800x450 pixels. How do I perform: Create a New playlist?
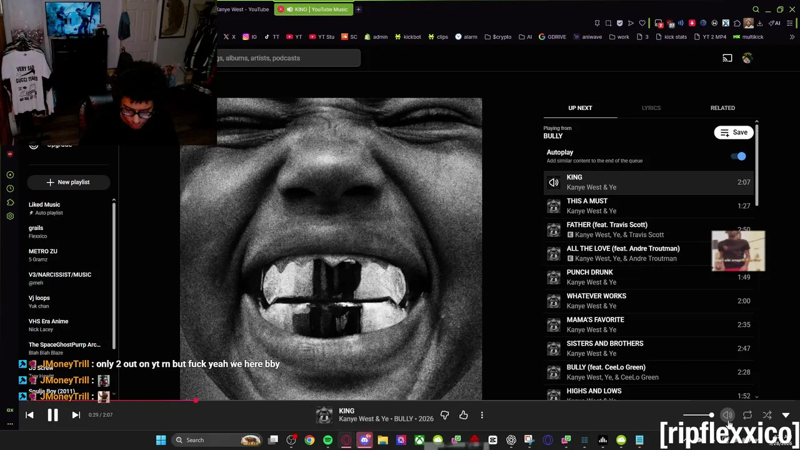click(x=68, y=182)
